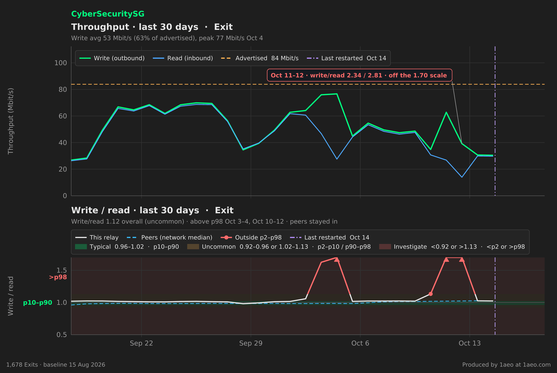Click the '1,678 Exits · baseline 15 Aug 2026' footer
557x373 pixels.
point(56,365)
